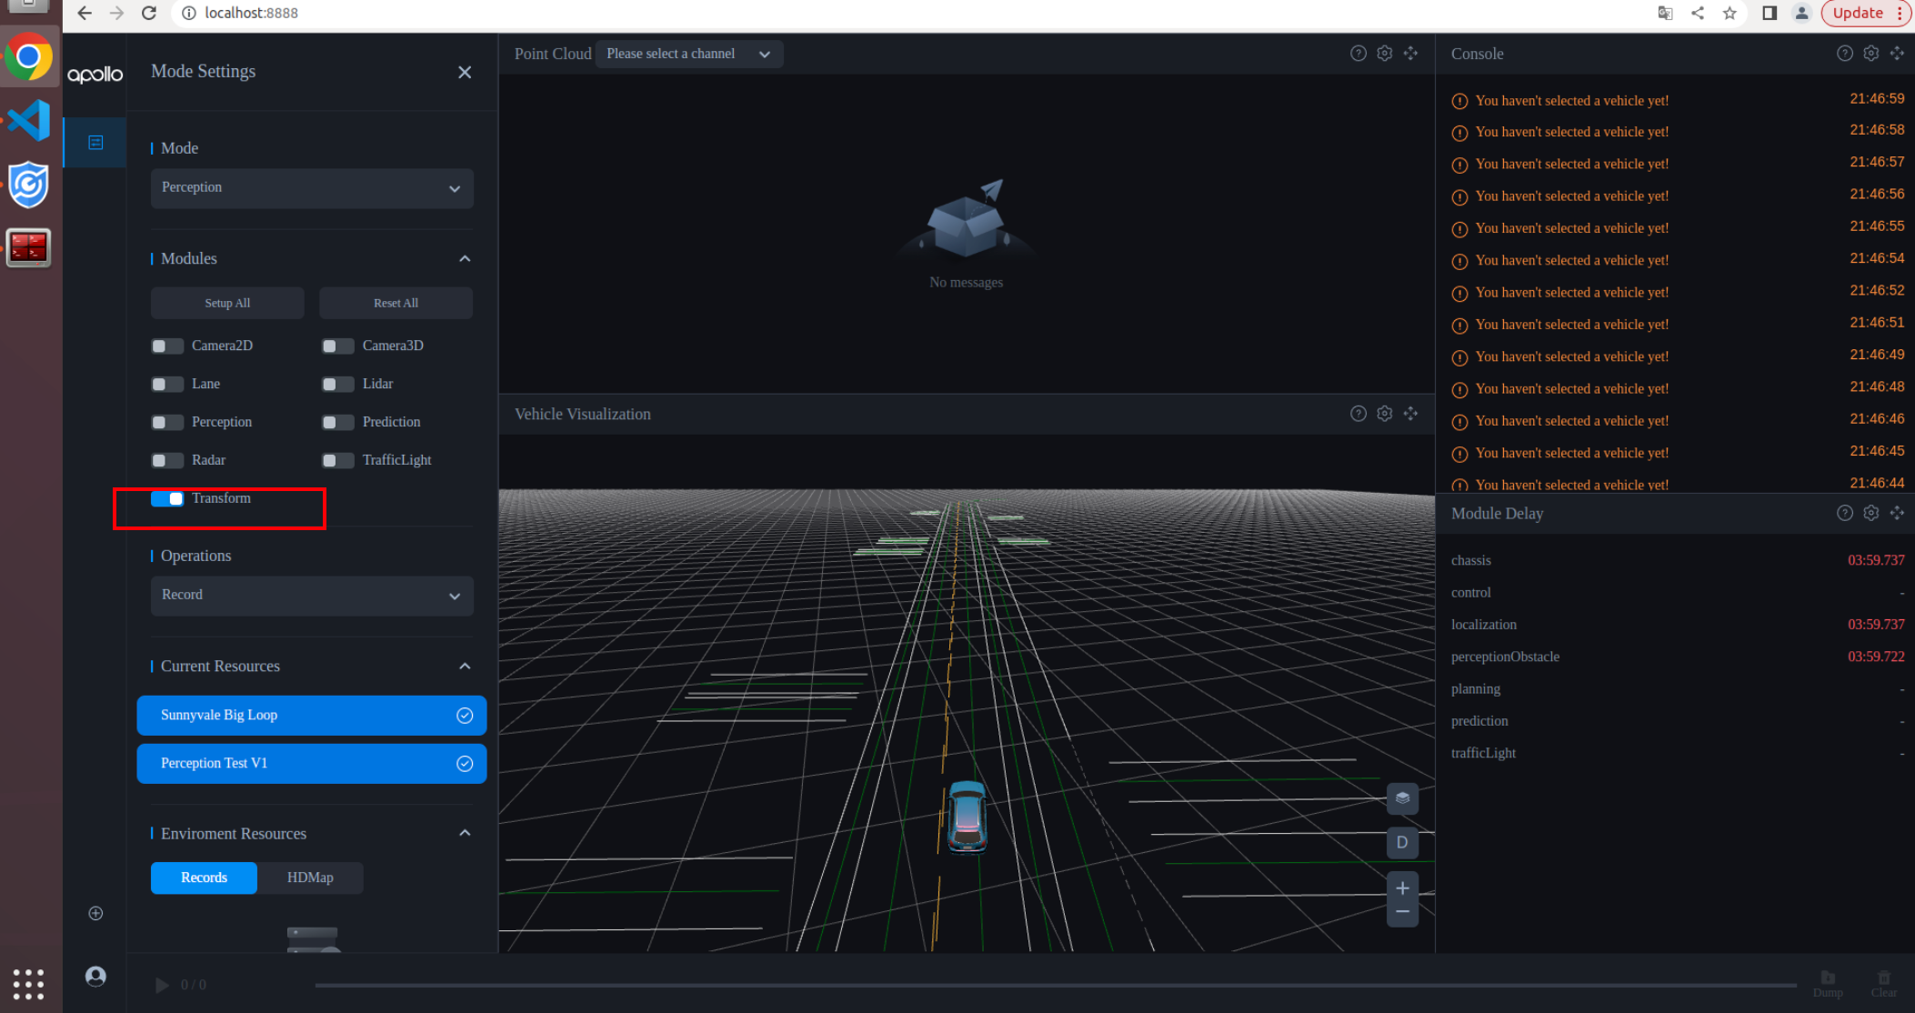Click add panel plus icon in sidebar
Image resolution: width=1915 pixels, height=1013 pixels.
(95, 913)
